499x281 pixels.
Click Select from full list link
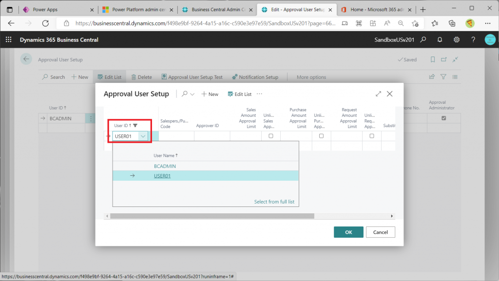pos(274,202)
